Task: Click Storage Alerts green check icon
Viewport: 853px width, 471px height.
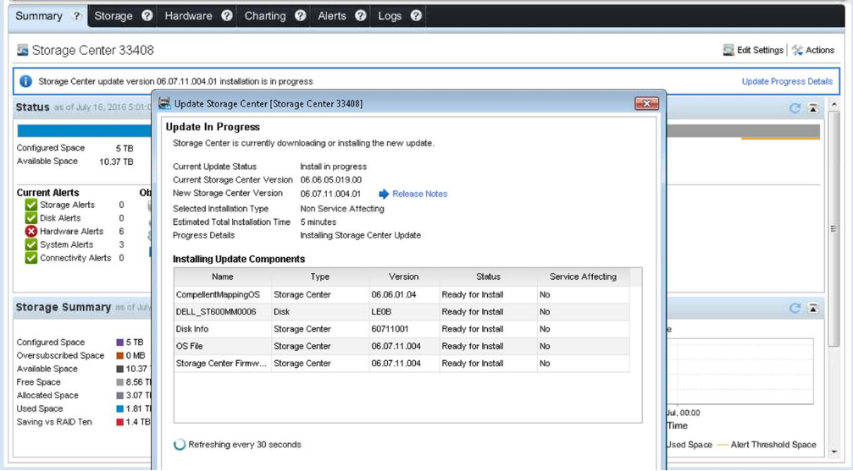Action: (31, 205)
